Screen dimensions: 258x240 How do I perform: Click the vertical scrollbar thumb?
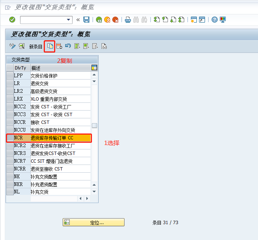(x=95, y=125)
